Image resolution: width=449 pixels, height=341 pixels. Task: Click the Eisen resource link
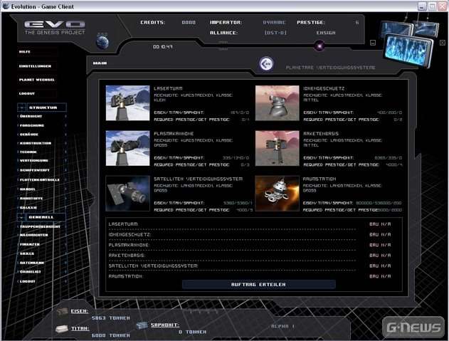pyautogui.click(x=79, y=311)
